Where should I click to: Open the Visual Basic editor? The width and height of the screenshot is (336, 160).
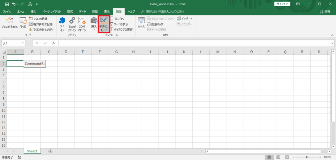10,23
